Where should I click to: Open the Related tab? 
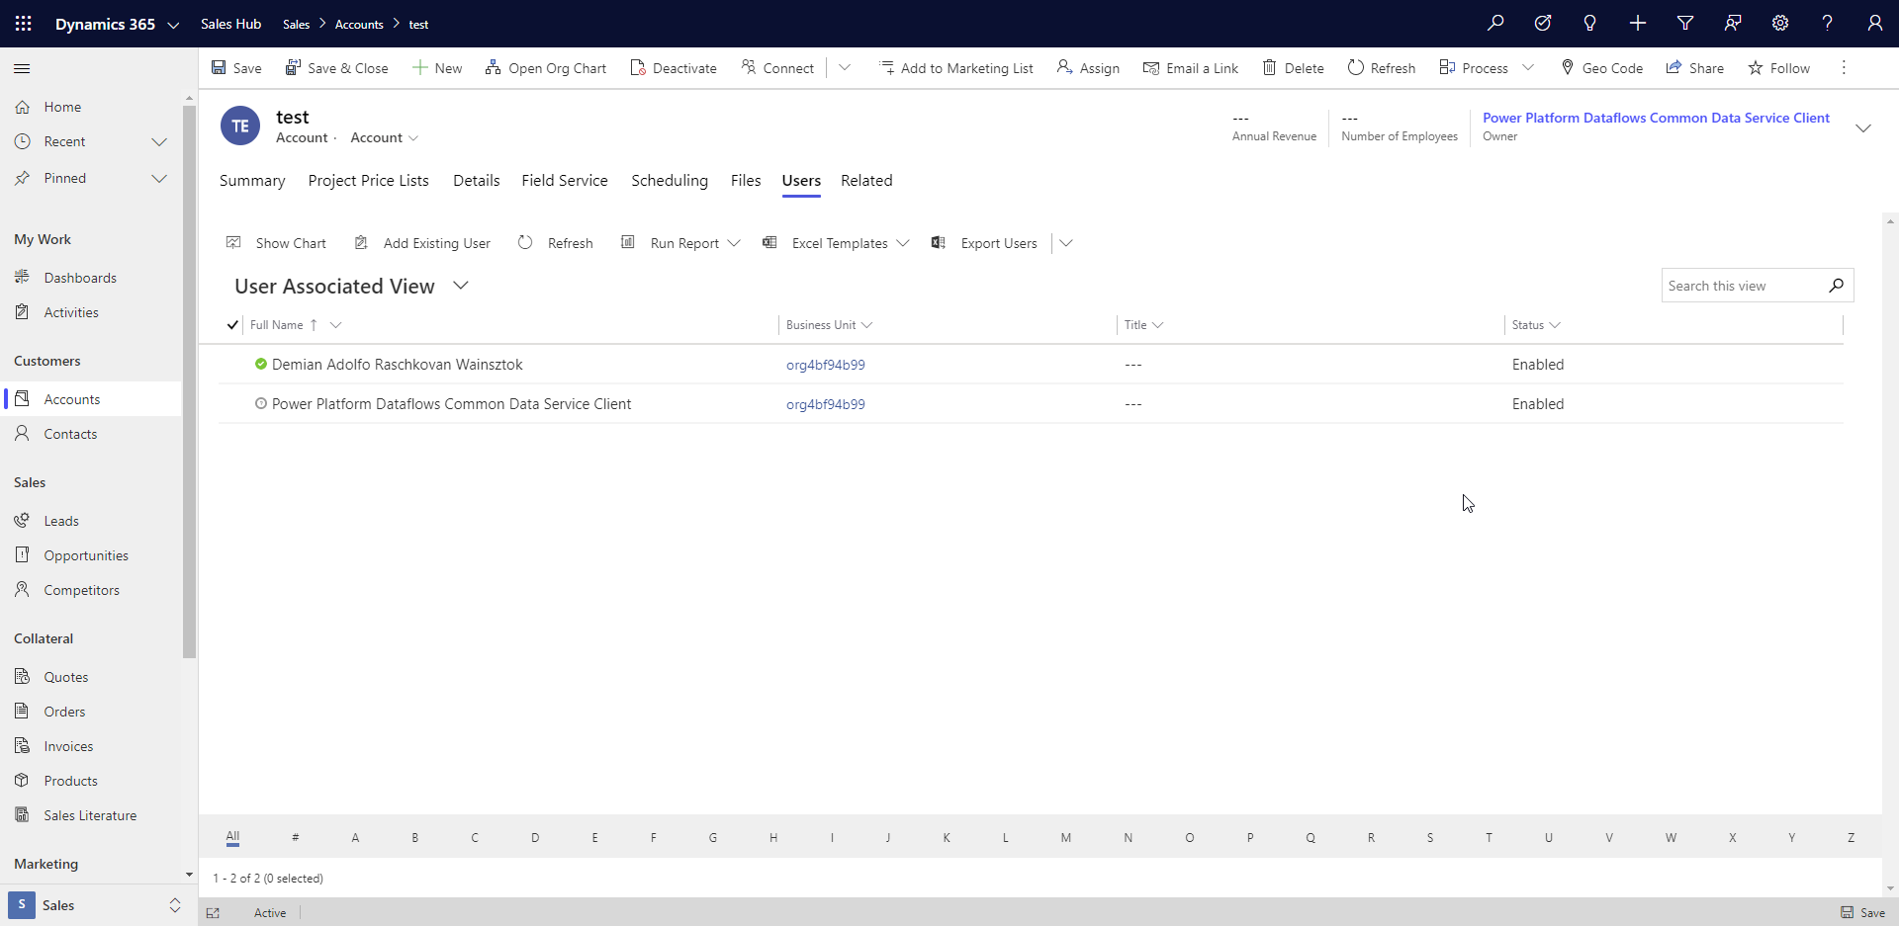click(x=866, y=180)
